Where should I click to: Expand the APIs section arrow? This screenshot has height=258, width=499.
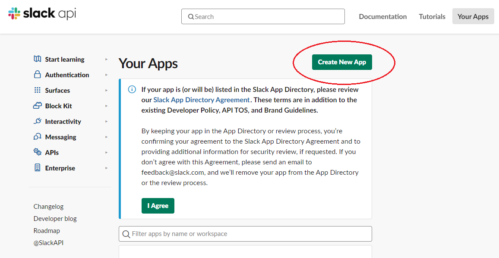(106, 152)
